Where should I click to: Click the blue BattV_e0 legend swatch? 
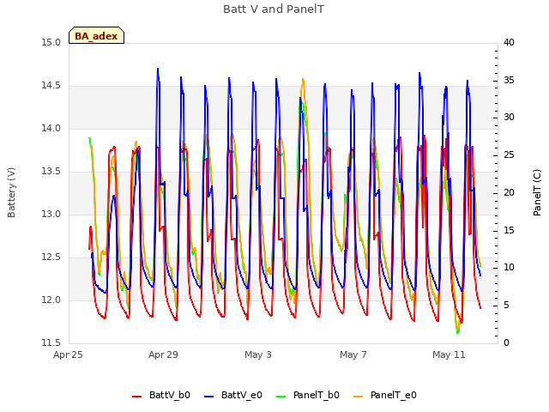(208, 397)
